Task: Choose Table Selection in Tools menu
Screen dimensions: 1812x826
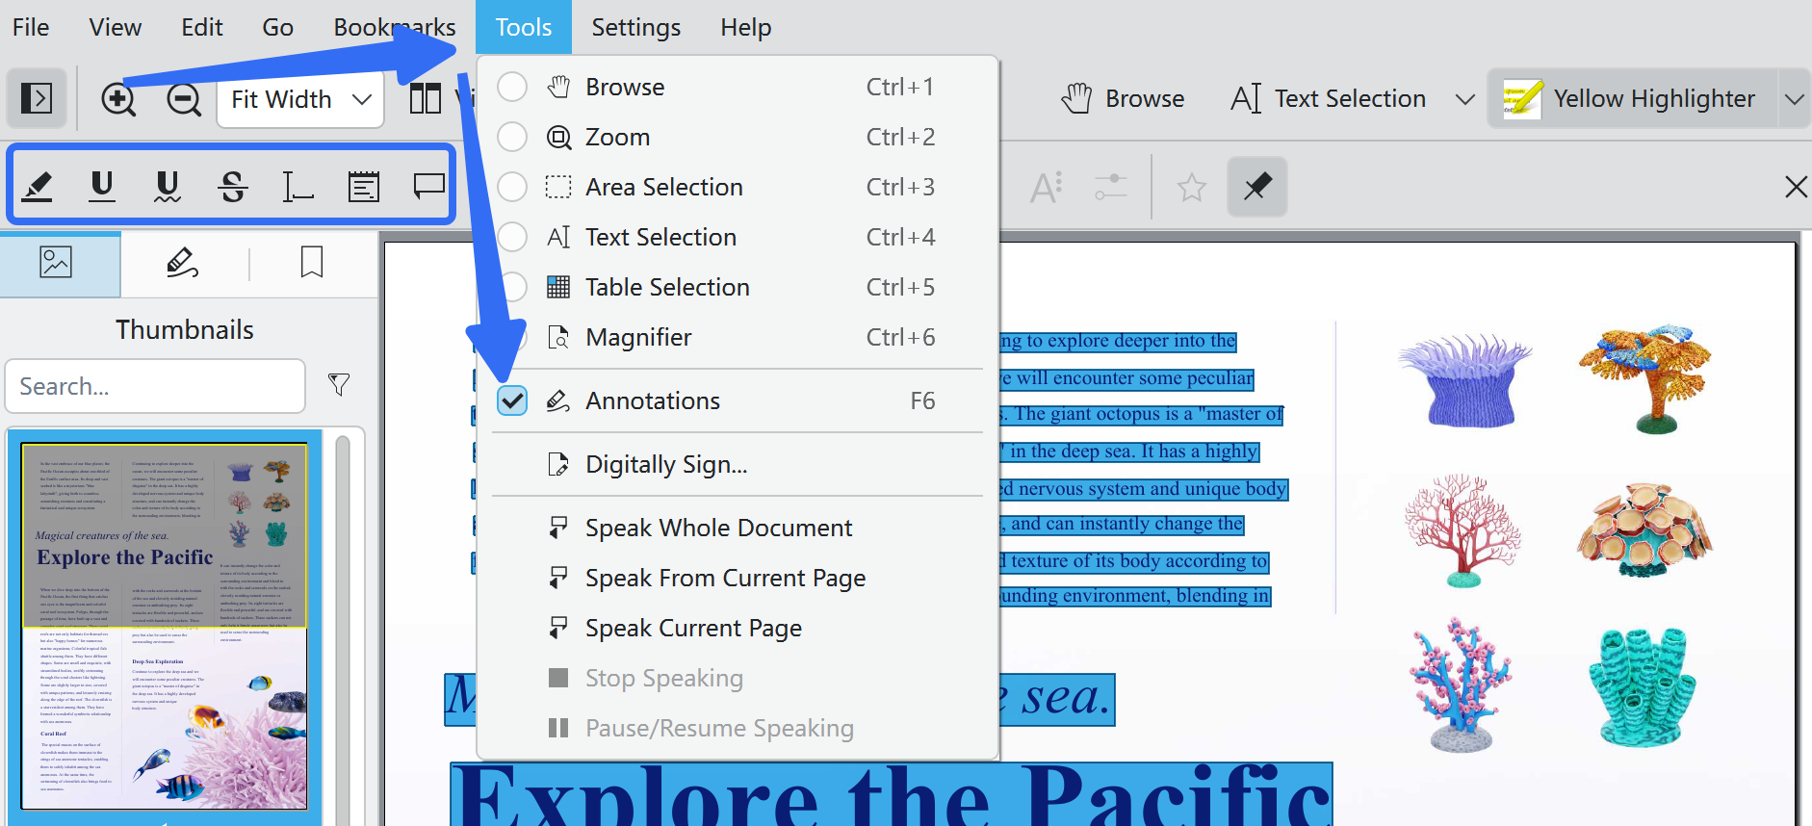Action: point(738,287)
